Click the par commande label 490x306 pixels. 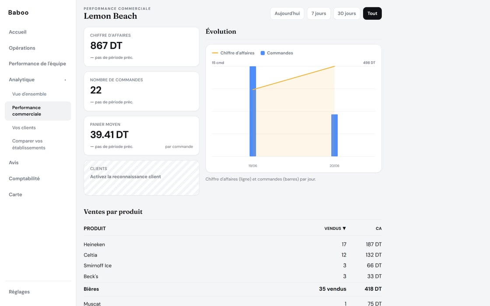pos(179,147)
